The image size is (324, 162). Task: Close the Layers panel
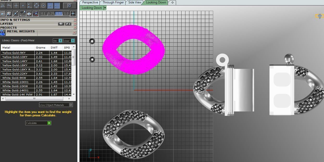coord(75,24)
